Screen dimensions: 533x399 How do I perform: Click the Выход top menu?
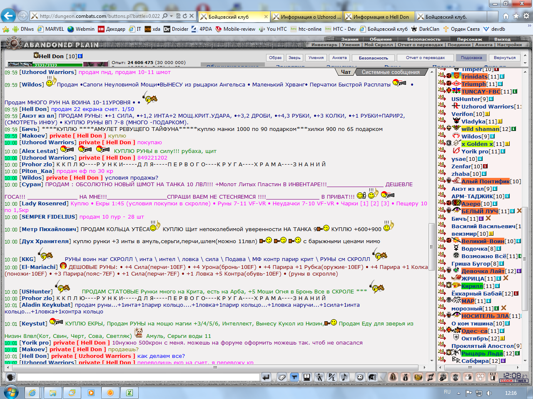click(x=502, y=39)
